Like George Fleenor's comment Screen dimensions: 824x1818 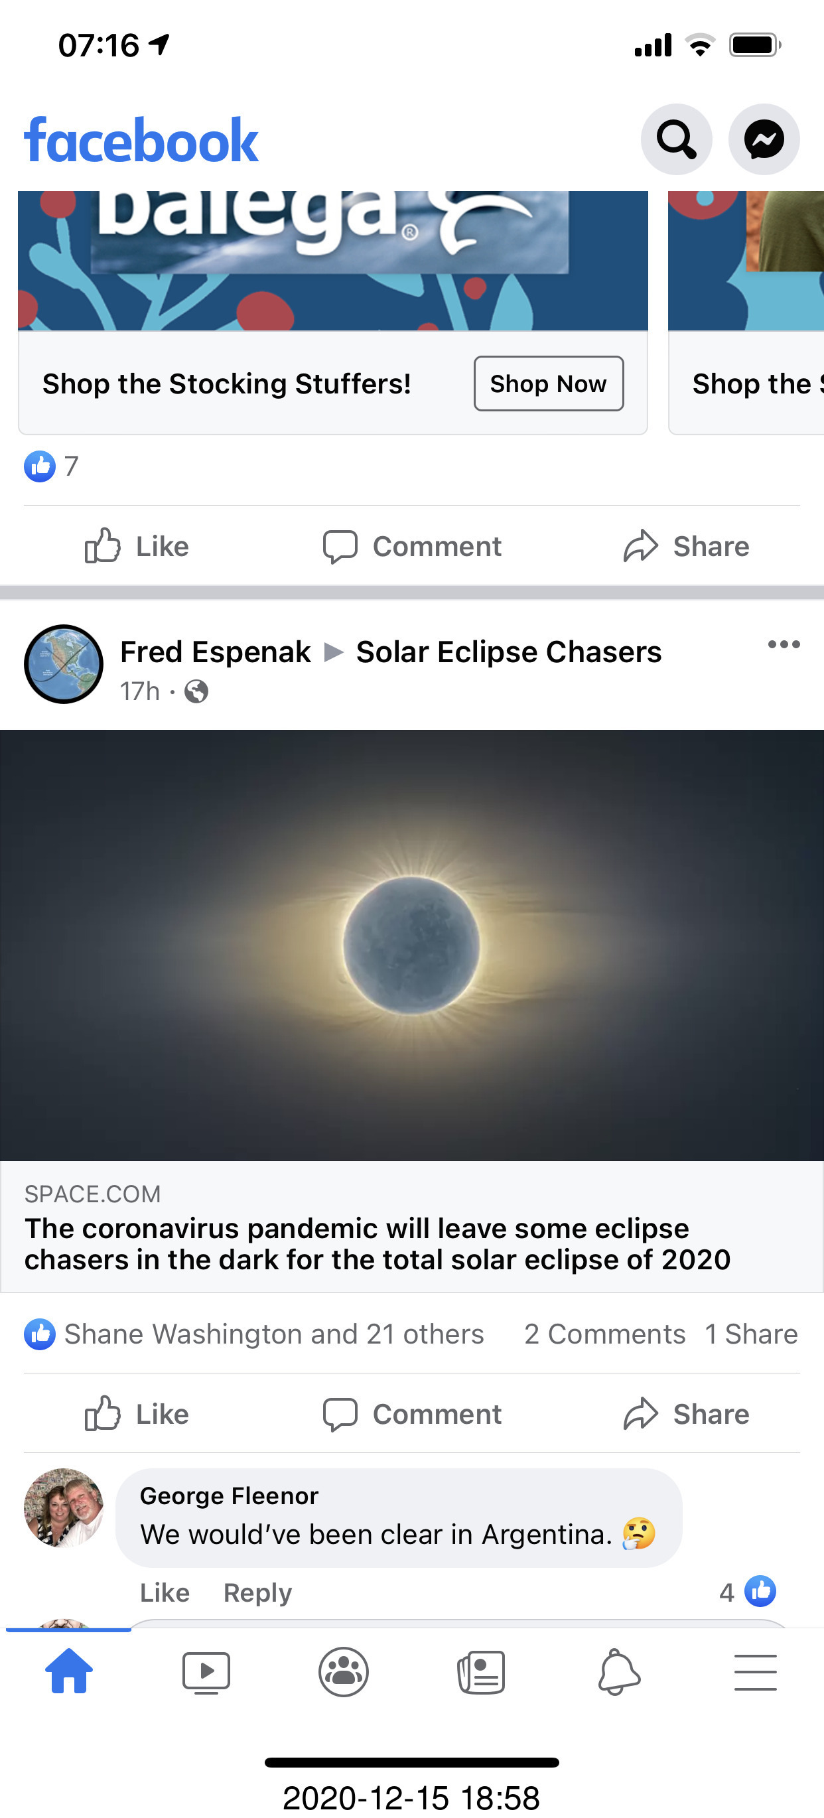165,1593
